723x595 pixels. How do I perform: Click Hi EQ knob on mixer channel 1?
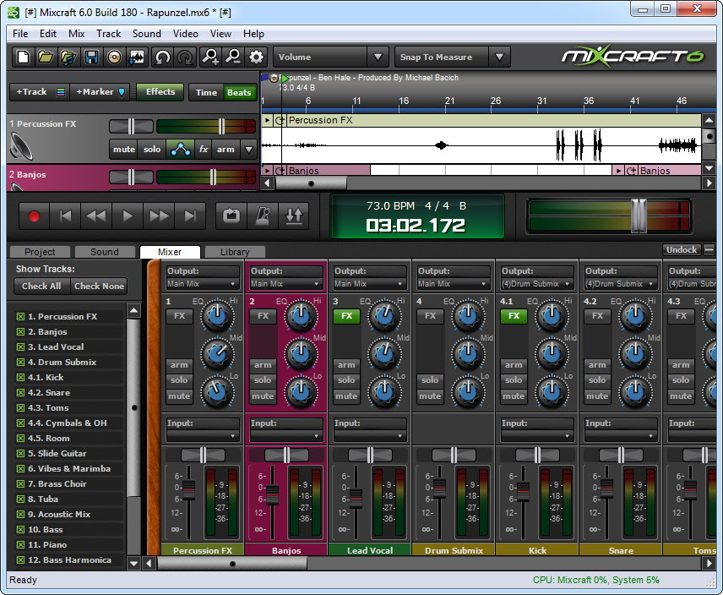[218, 316]
